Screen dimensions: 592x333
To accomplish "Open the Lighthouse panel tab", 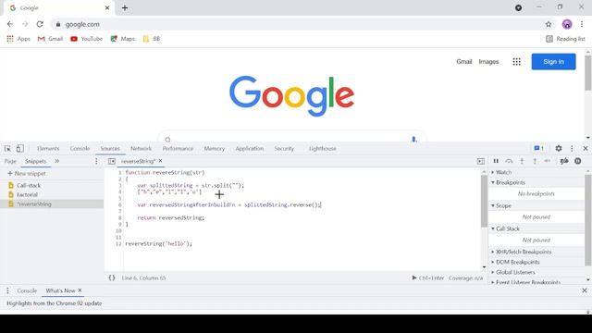I will [x=322, y=148].
